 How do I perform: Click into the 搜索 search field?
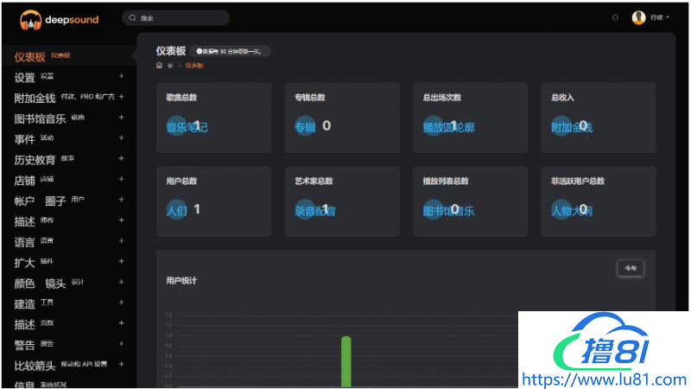pos(181,18)
